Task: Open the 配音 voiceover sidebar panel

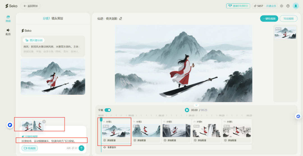Action: click(8, 31)
